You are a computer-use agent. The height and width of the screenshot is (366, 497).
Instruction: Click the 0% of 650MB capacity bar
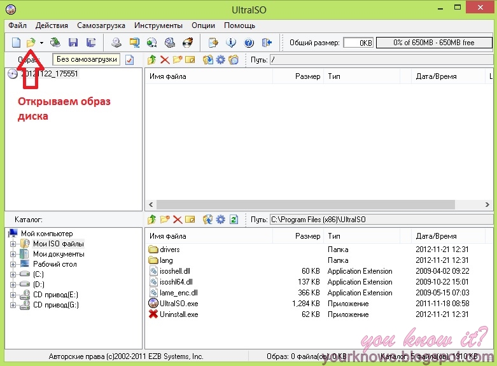pyautogui.click(x=434, y=43)
